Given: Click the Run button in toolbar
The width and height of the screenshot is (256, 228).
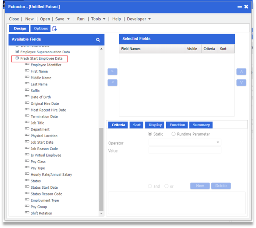Looking at the screenshot, I should click(81, 19).
